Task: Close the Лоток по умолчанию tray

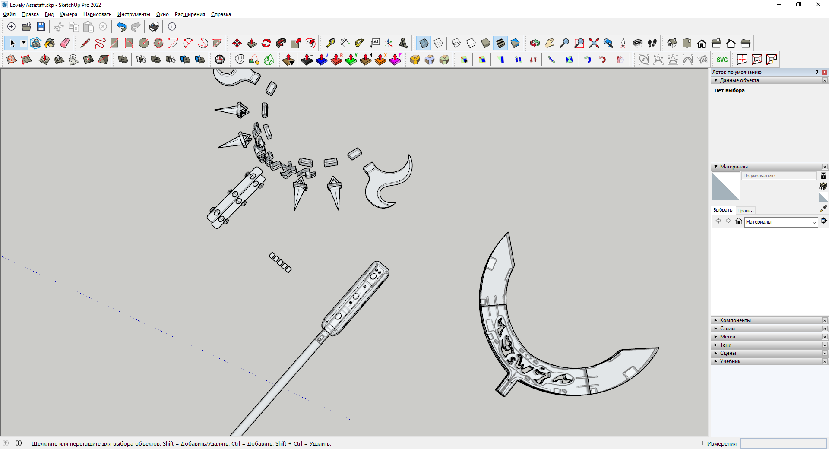Action: 825,72
